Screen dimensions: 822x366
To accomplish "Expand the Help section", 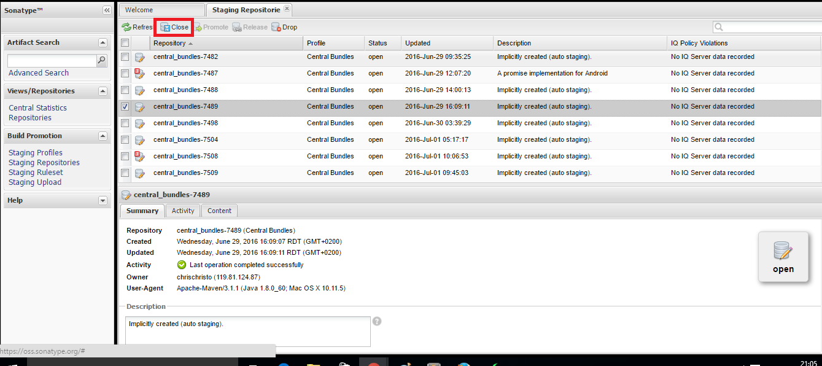I will 103,200.
